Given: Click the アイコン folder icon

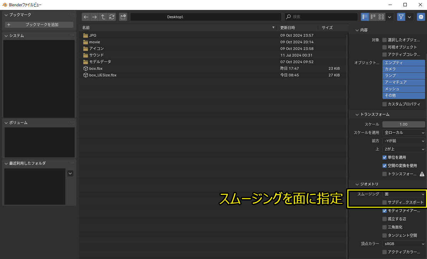Looking at the screenshot, I should click(x=85, y=49).
